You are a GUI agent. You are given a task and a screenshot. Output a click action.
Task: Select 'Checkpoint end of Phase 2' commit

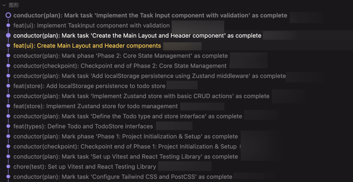(x=120, y=66)
